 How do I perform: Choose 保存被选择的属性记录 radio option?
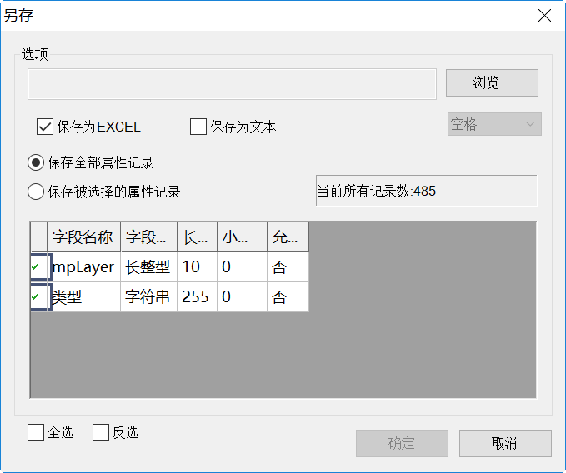(36, 192)
